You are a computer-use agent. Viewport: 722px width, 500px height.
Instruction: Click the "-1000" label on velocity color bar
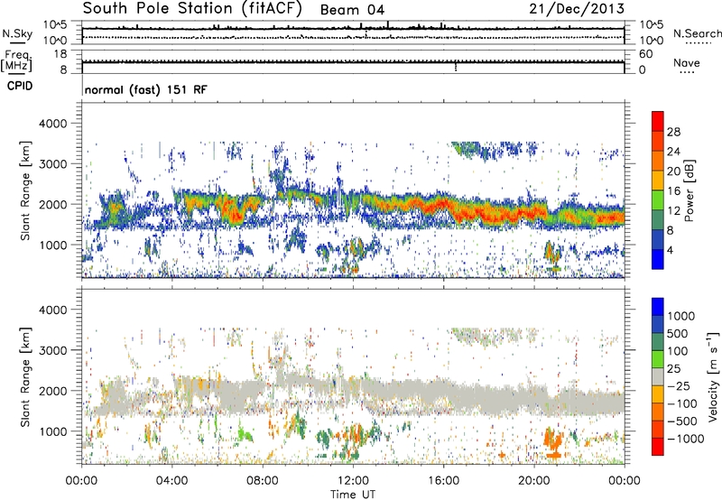(686, 439)
